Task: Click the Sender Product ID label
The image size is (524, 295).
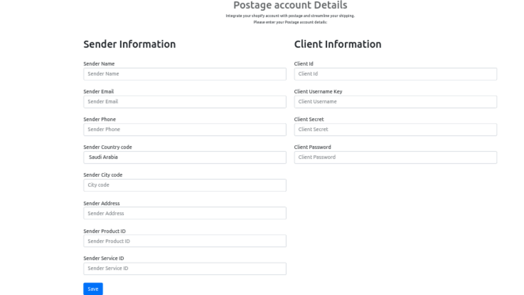Action: click(x=104, y=231)
